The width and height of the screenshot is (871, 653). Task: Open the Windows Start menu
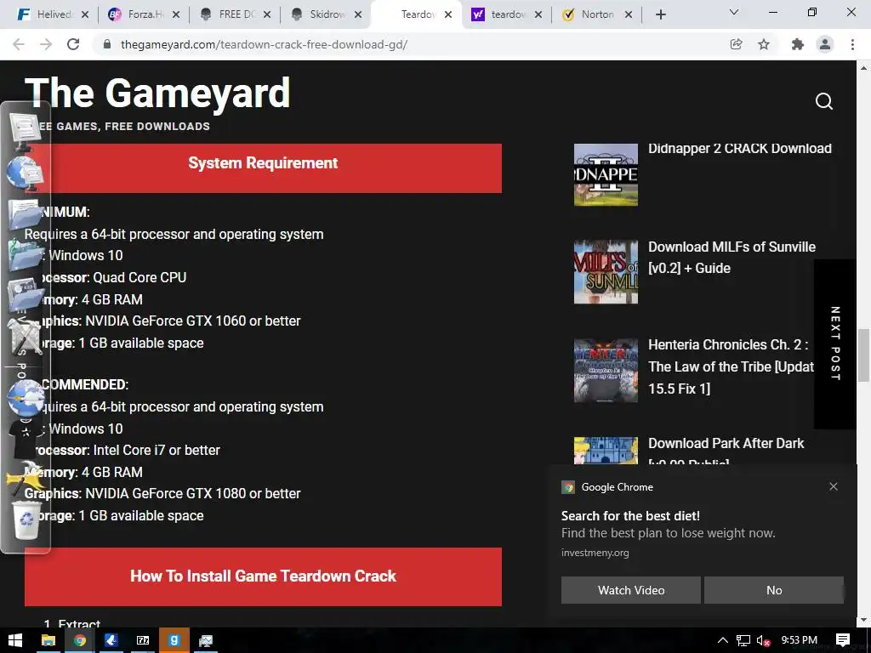[x=15, y=640]
